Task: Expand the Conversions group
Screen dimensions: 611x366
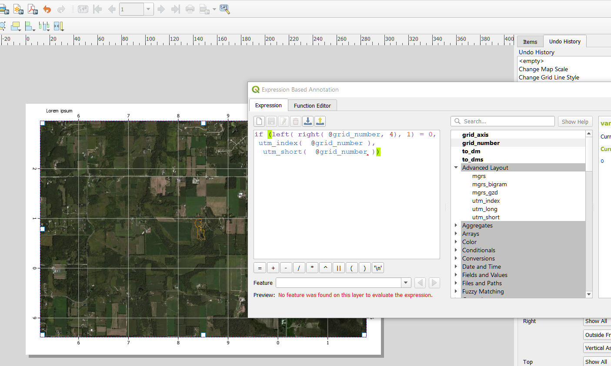Action: [x=456, y=258]
